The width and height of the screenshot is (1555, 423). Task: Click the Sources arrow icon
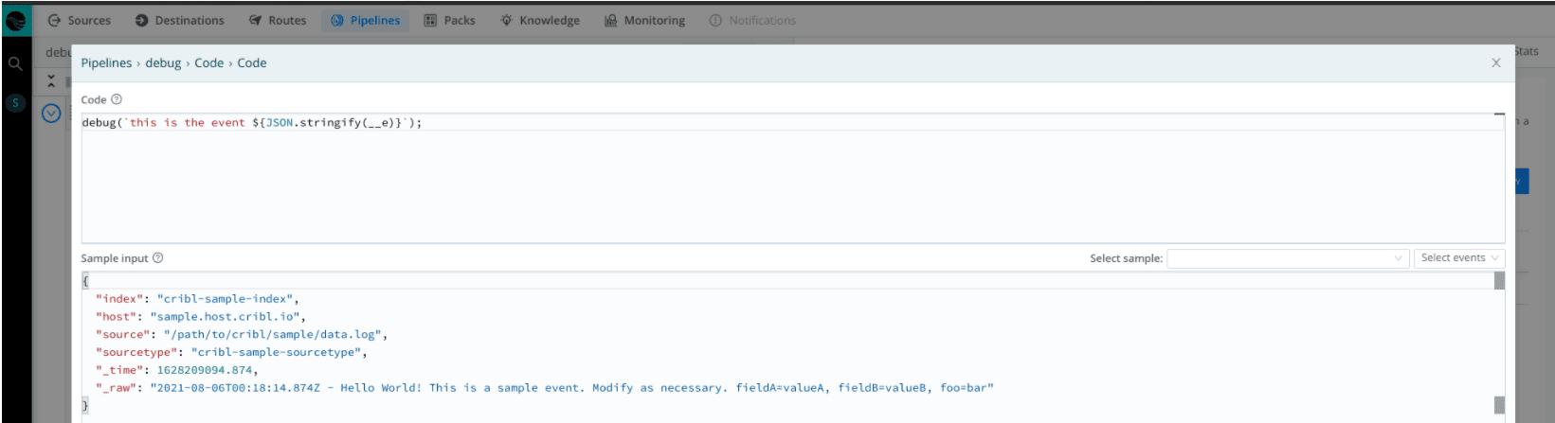(x=54, y=20)
